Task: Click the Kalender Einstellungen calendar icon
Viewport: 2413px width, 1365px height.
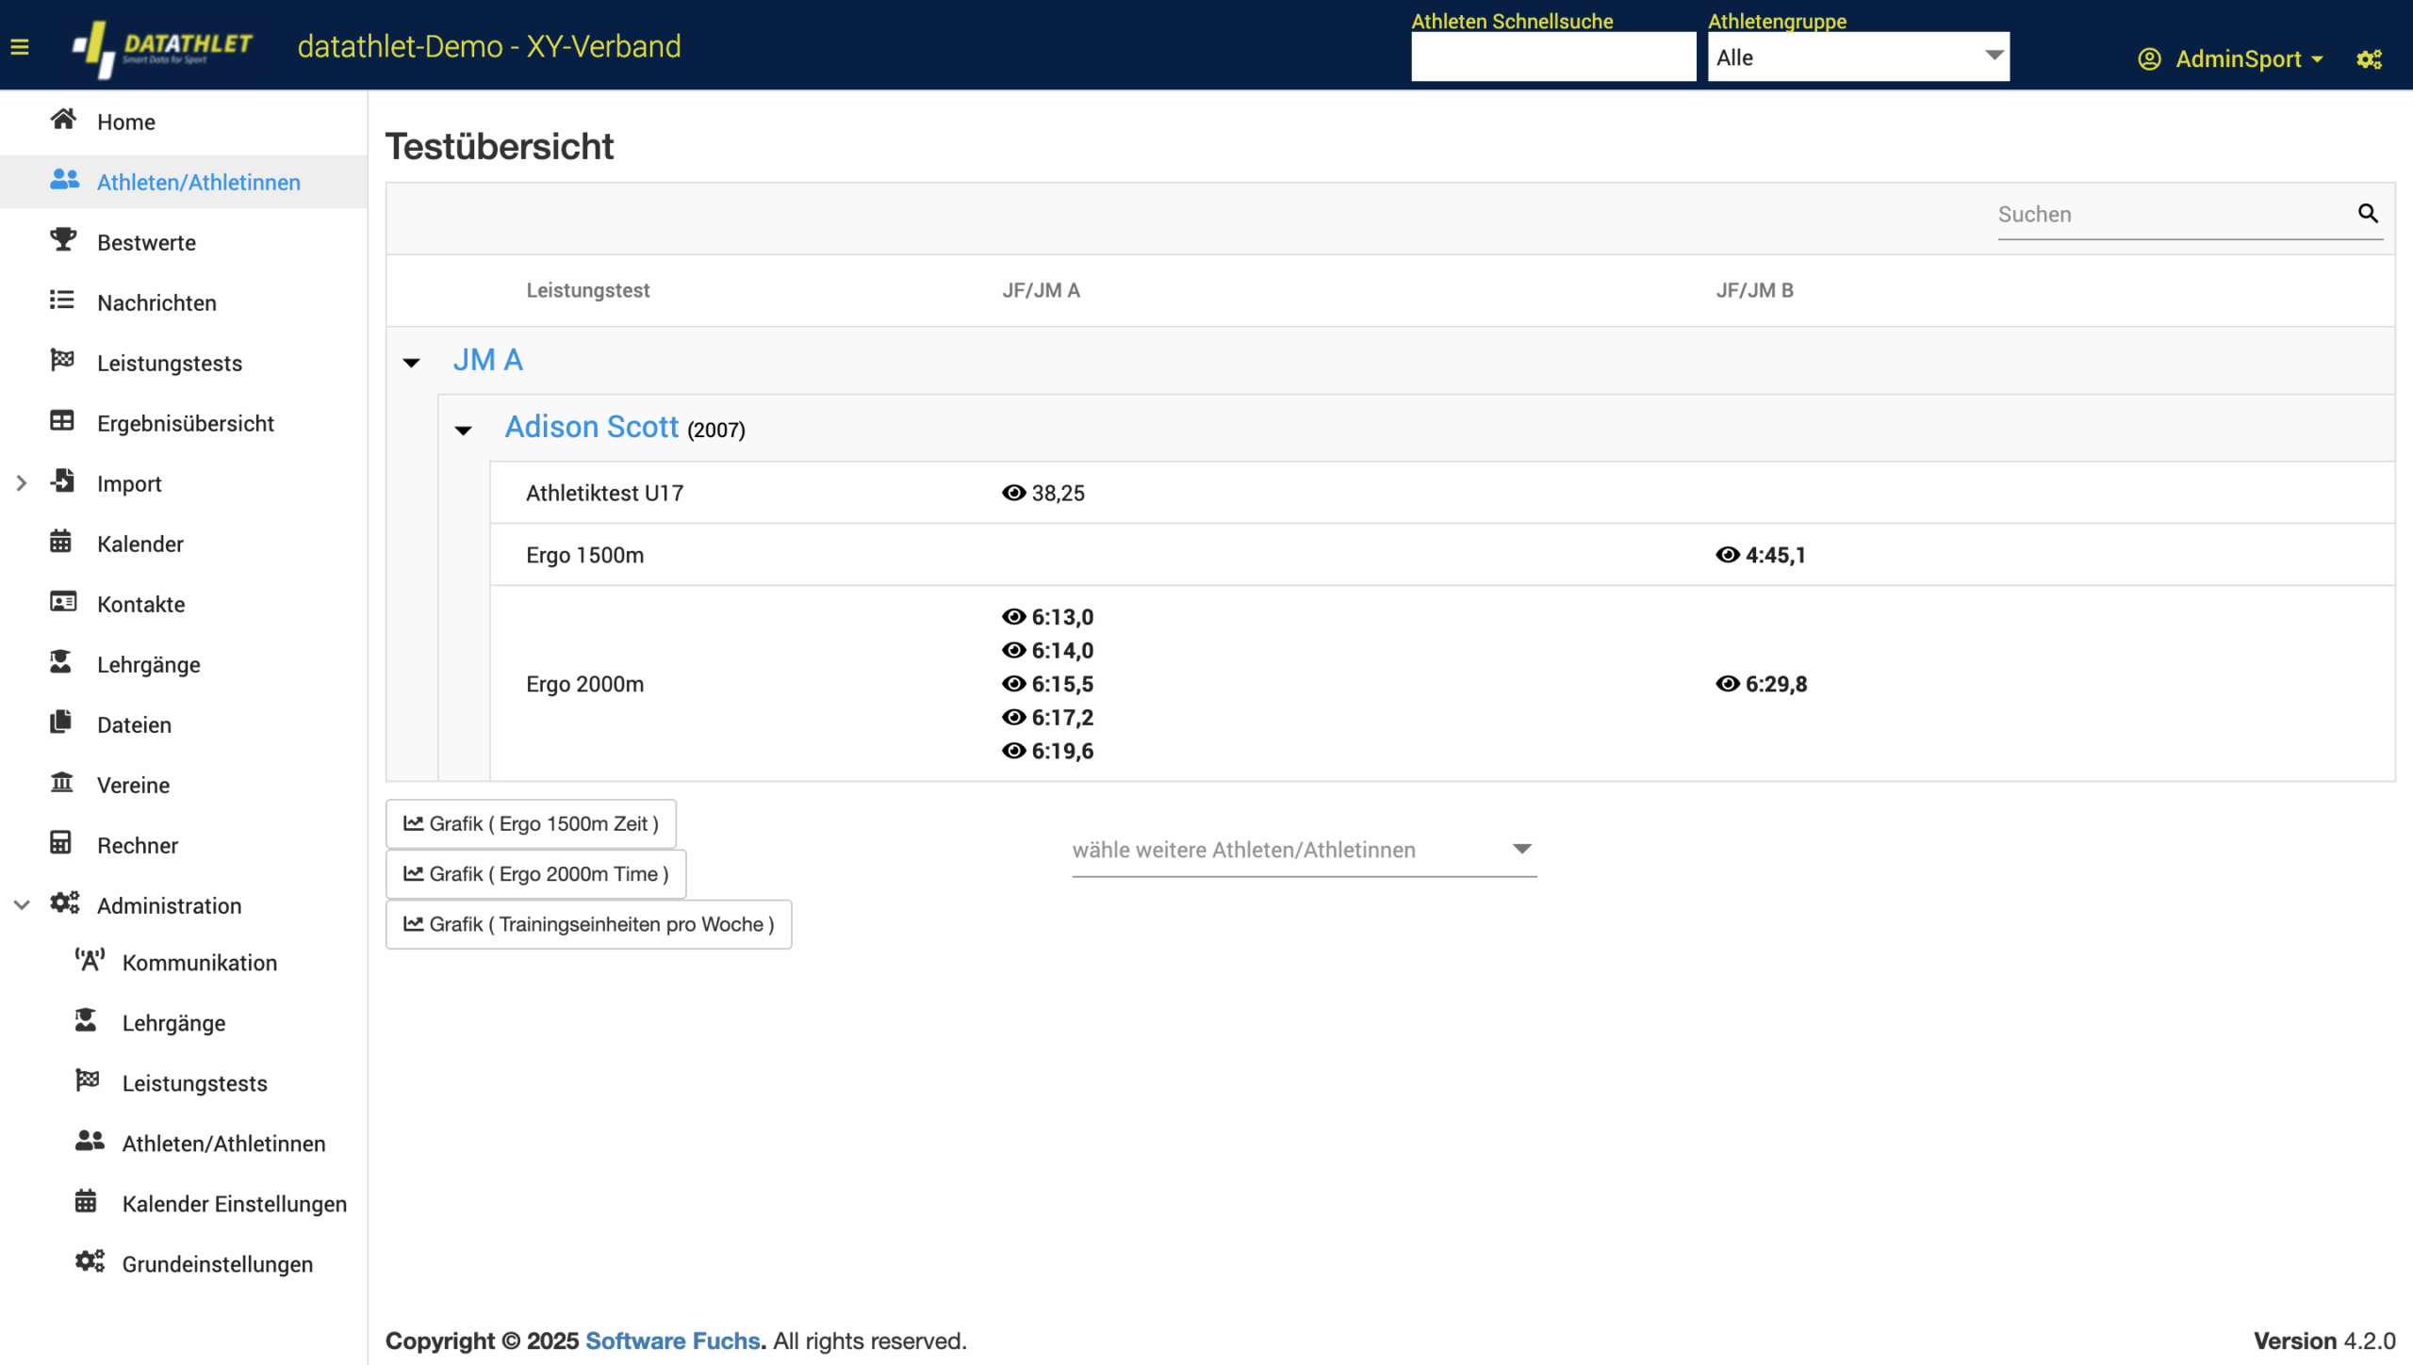Action: tap(86, 1202)
